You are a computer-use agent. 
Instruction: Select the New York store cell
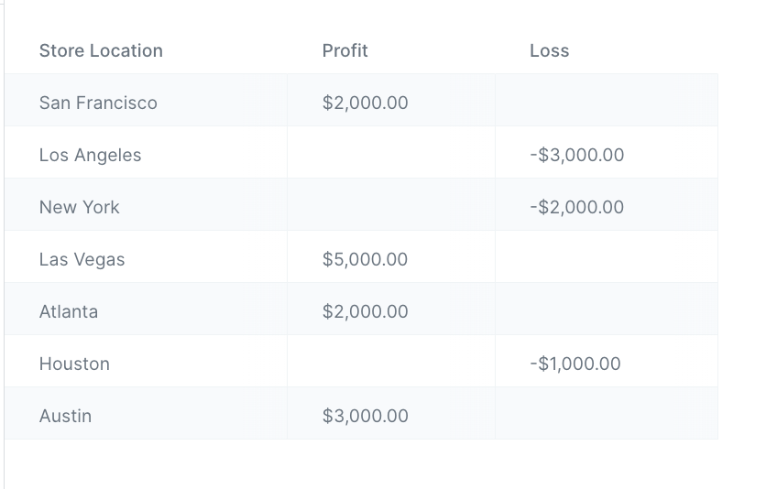[79, 208]
